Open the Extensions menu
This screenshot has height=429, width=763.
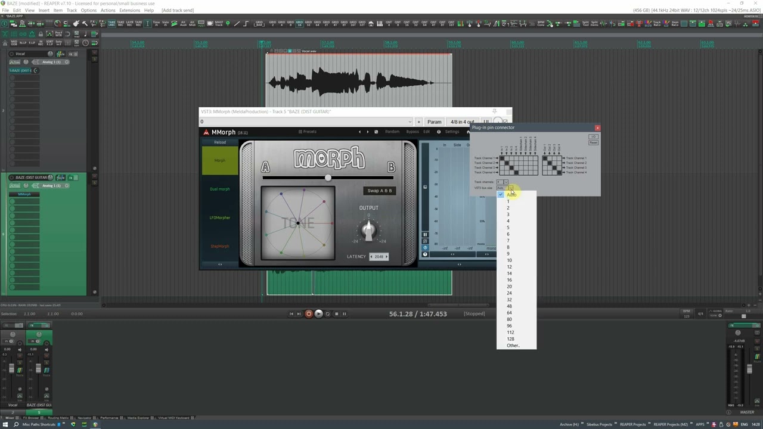pos(129,10)
